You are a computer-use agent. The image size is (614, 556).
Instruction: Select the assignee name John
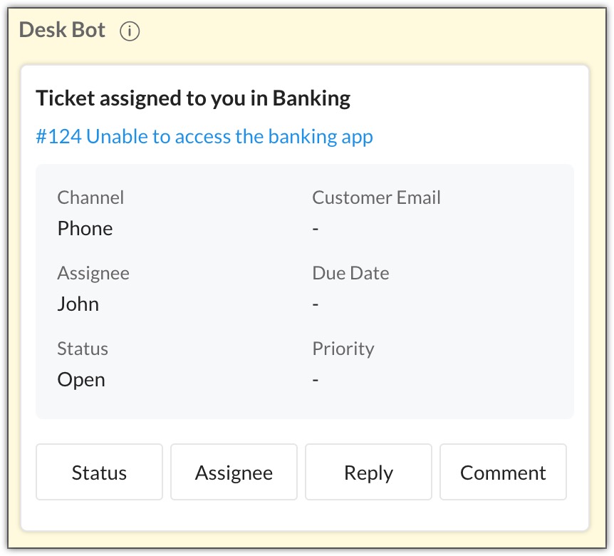click(x=78, y=304)
